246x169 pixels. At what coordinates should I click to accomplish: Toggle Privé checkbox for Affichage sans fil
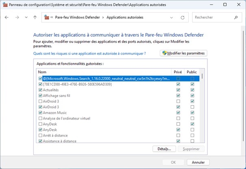178,96
